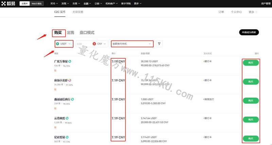
Task: Click the 1,000 USDT quantity text
Action: click(147, 99)
